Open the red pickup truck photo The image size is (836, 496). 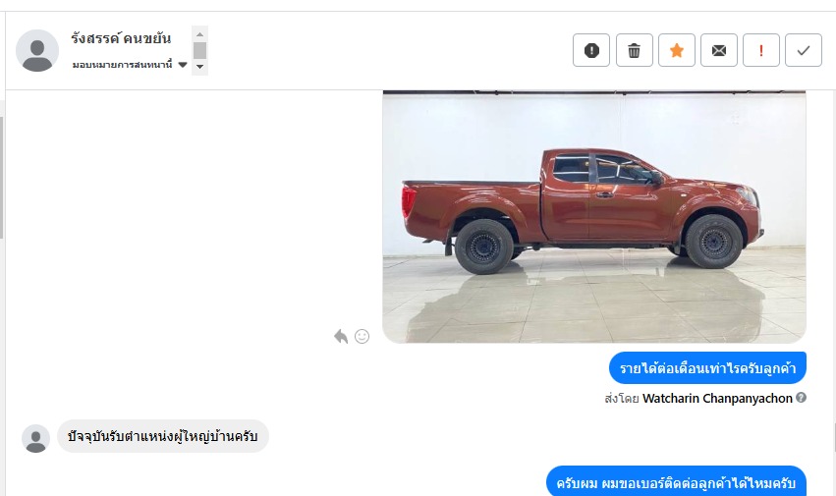click(x=594, y=216)
